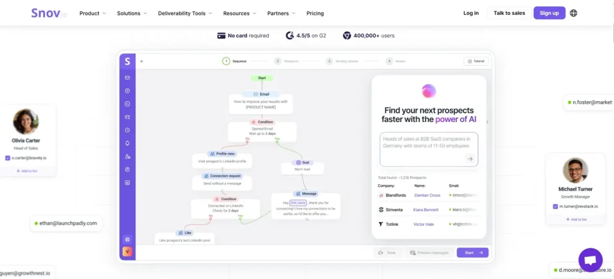Go to step 2 Prospects
Viewport: 614px width, 279px height.
286,61
